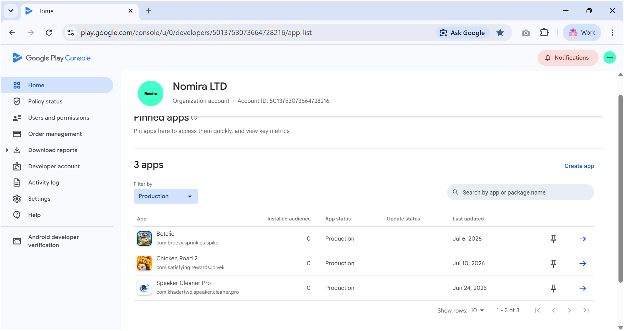
Task: Go to Users and permissions
Action: point(58,118)
